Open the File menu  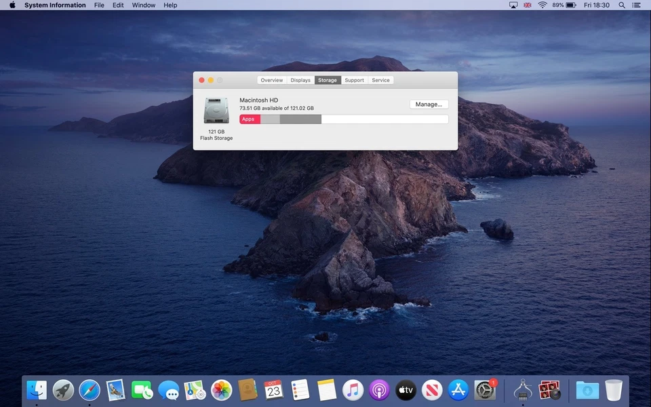[99, 5]
